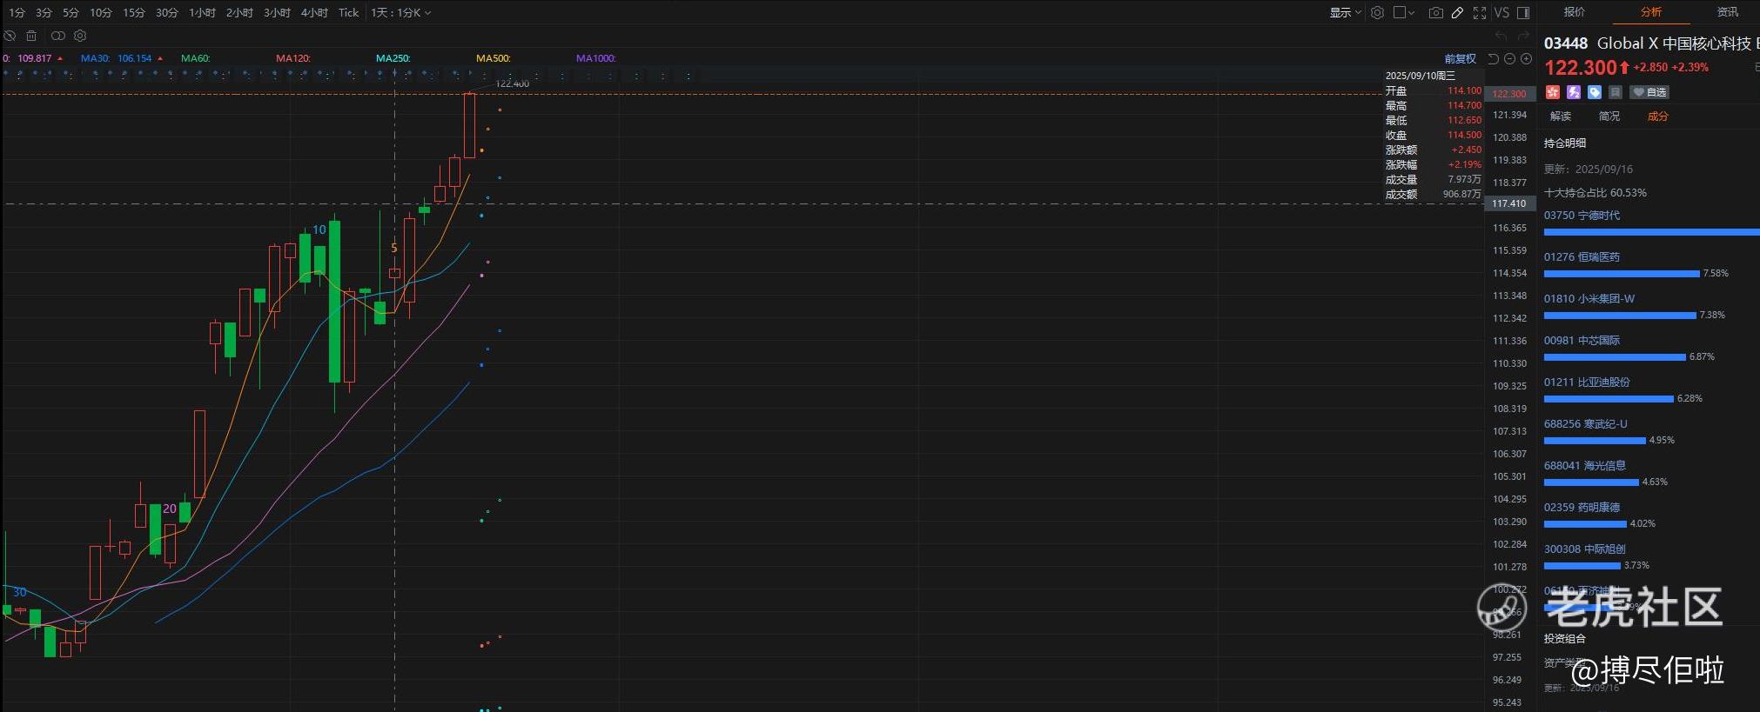Take a chart screenshot with camera icon

click(x=1436, y=12)
